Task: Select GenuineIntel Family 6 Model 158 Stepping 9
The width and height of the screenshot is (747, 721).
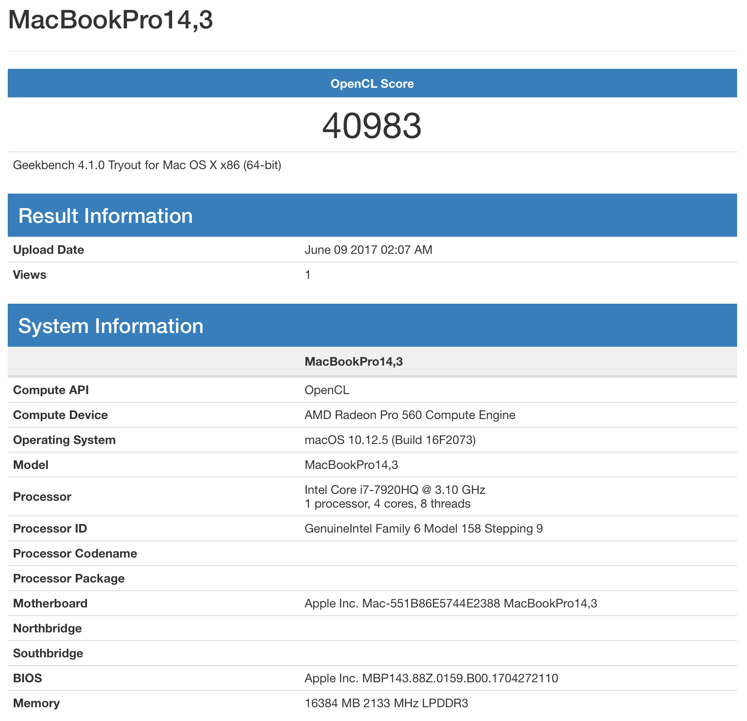Action: tap(424, 529)
